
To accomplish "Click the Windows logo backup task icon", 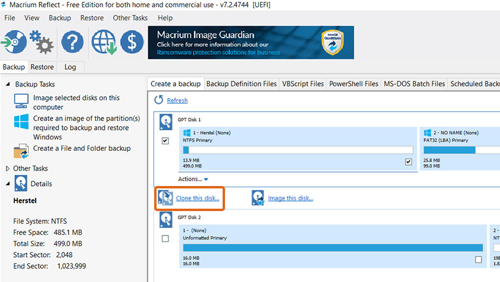I will pyautogui.click(x=21, y=122).
